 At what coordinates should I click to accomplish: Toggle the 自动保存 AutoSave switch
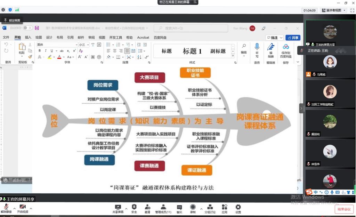click(28, 28)
